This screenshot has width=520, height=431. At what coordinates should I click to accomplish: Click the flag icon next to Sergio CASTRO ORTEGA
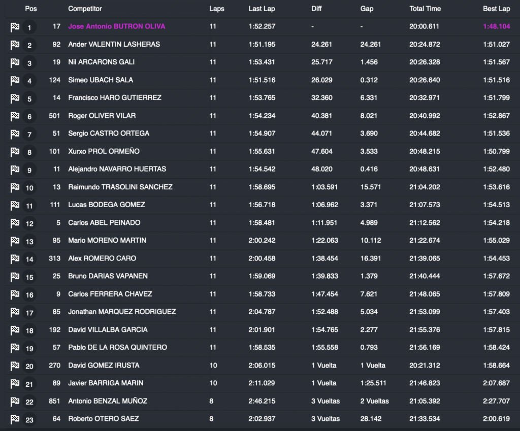point(15,134)
